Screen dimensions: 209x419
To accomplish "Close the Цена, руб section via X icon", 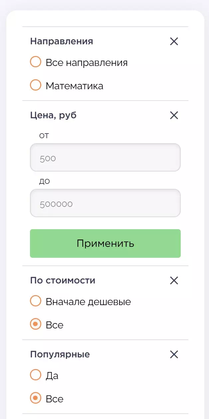I will (174, 116).
